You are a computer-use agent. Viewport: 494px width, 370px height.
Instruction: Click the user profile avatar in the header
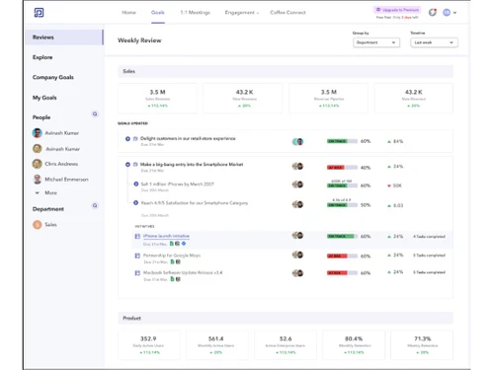(x=447, y=13)
